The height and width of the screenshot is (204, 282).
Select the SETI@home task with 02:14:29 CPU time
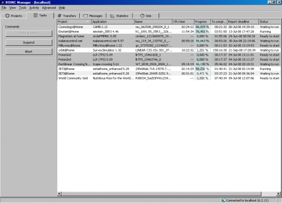(169, 69)
